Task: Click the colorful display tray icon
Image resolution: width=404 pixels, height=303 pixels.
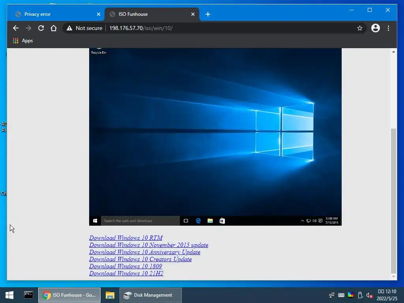Action: (x=351, y=295)
